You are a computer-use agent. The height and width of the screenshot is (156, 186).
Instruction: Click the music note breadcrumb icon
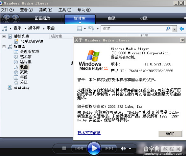(5, 28)
